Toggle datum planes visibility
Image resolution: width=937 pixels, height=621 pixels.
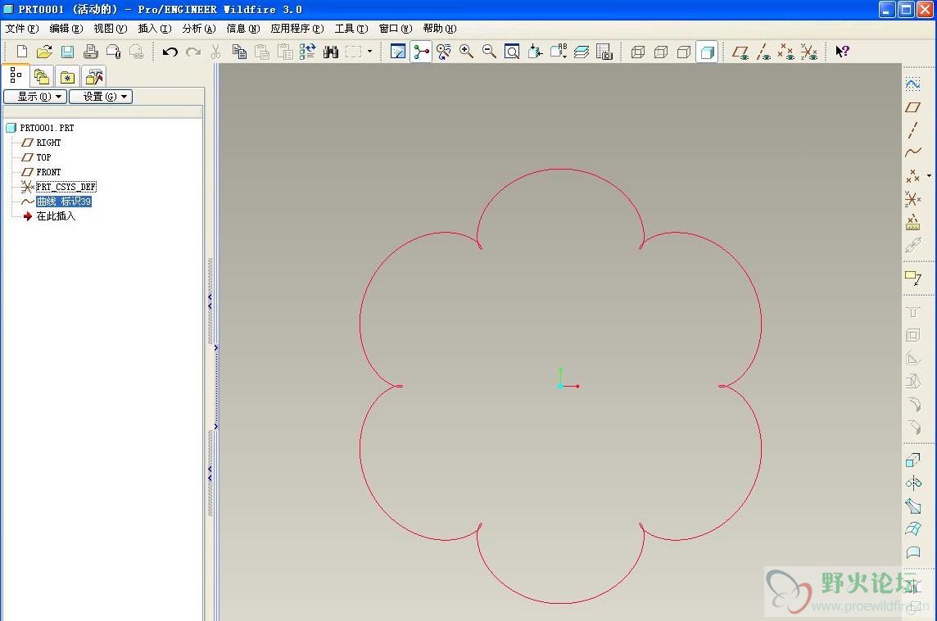pyautogui.click(x=740, y=52)
